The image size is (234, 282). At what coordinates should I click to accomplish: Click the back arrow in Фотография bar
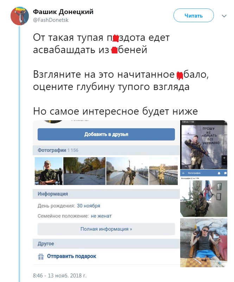pyautogui.click(x=183, y=173)
